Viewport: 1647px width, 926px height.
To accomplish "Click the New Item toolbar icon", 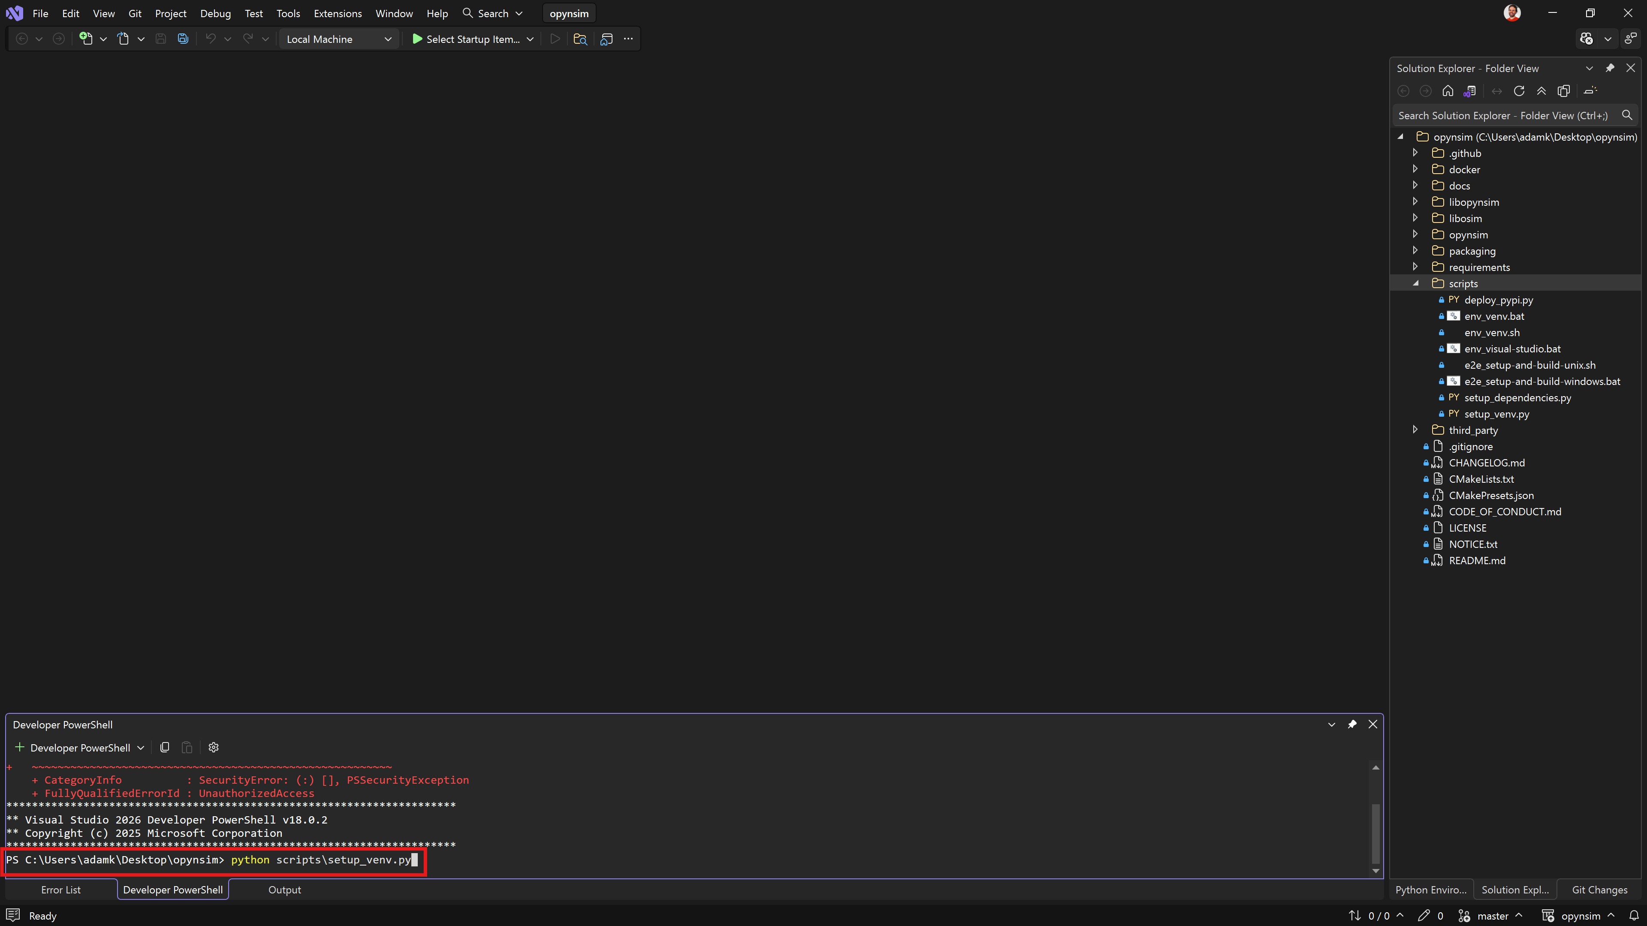I will point(86,39).
